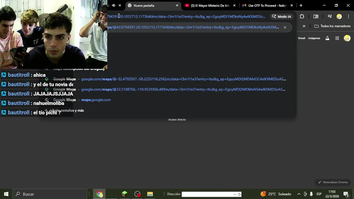Screen dimensions: 354x199
Task: Open the Windows Start menu
Action: (6, 194)
